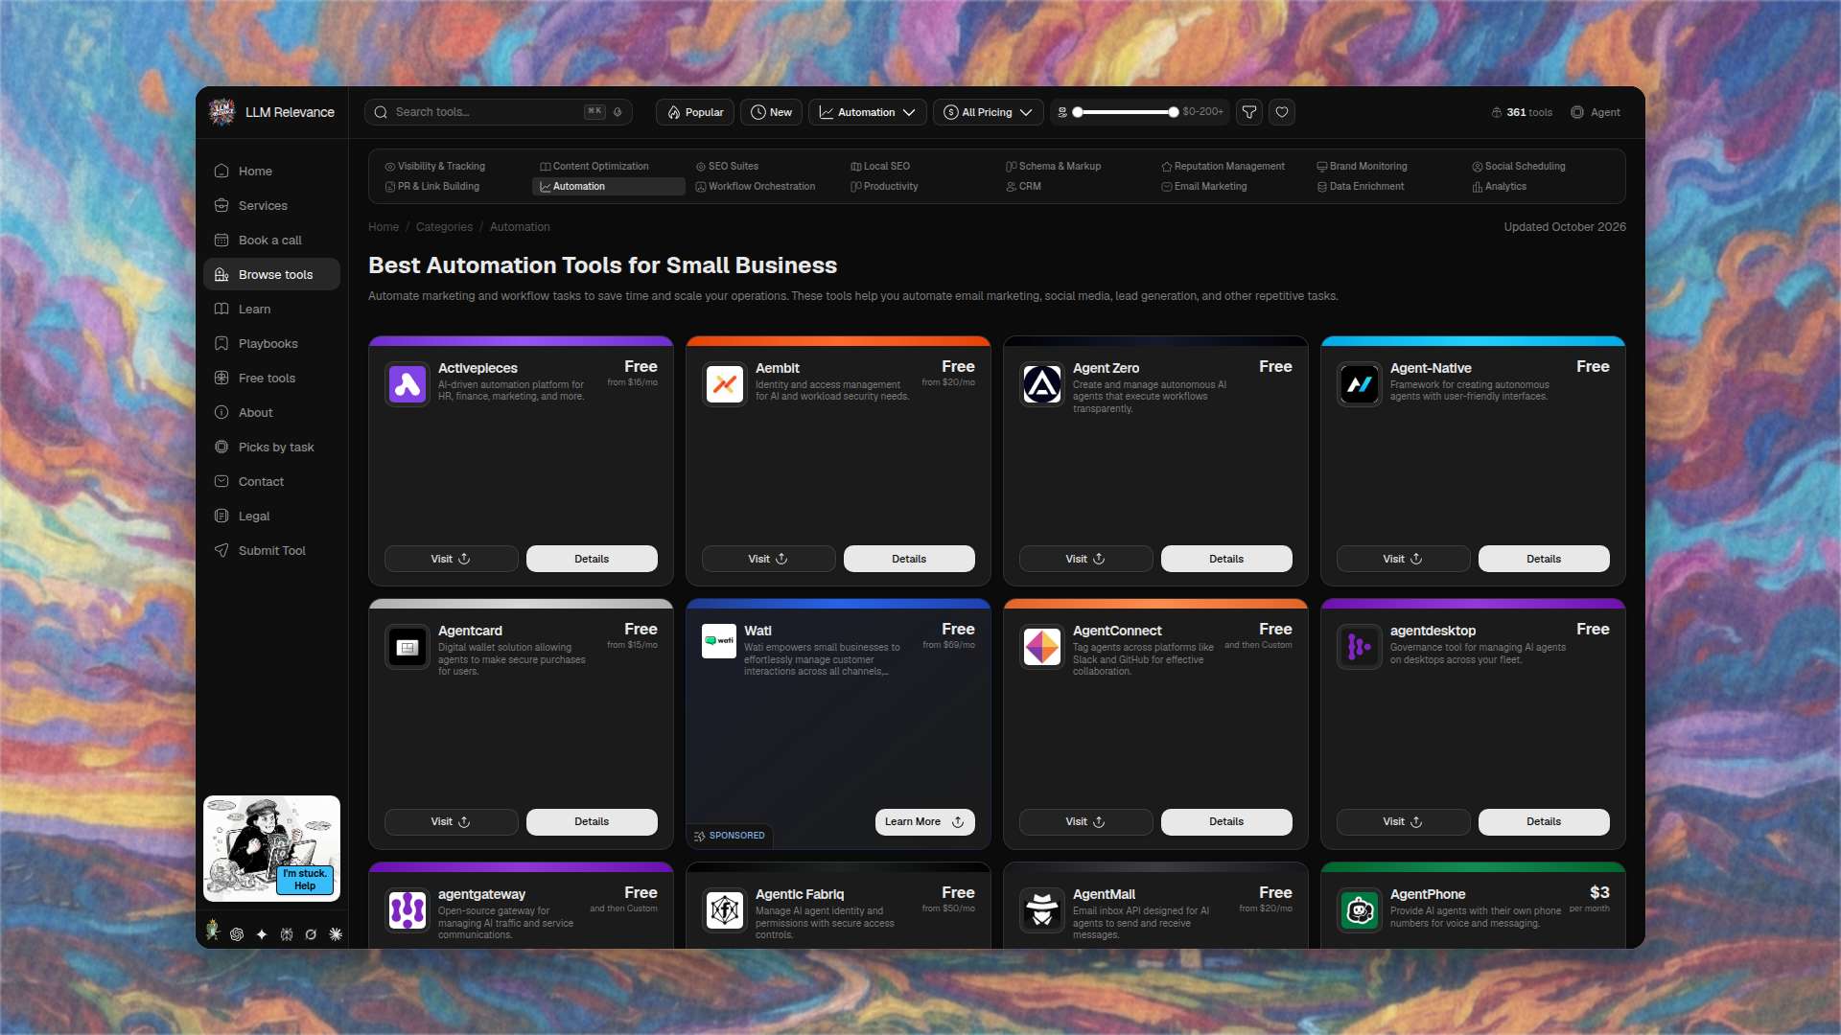Click the Agent Zero logo icon

(x=1042, y=384)
